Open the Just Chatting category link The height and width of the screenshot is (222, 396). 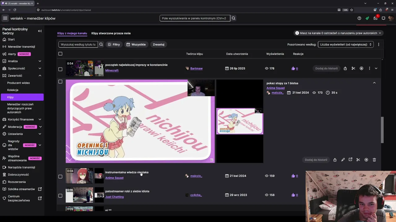[x=114, y=197]
